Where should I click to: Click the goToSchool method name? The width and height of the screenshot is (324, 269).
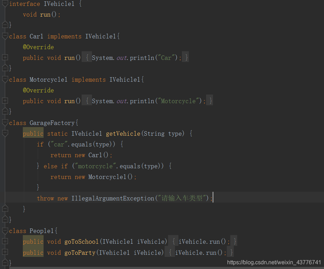[82, 242]
